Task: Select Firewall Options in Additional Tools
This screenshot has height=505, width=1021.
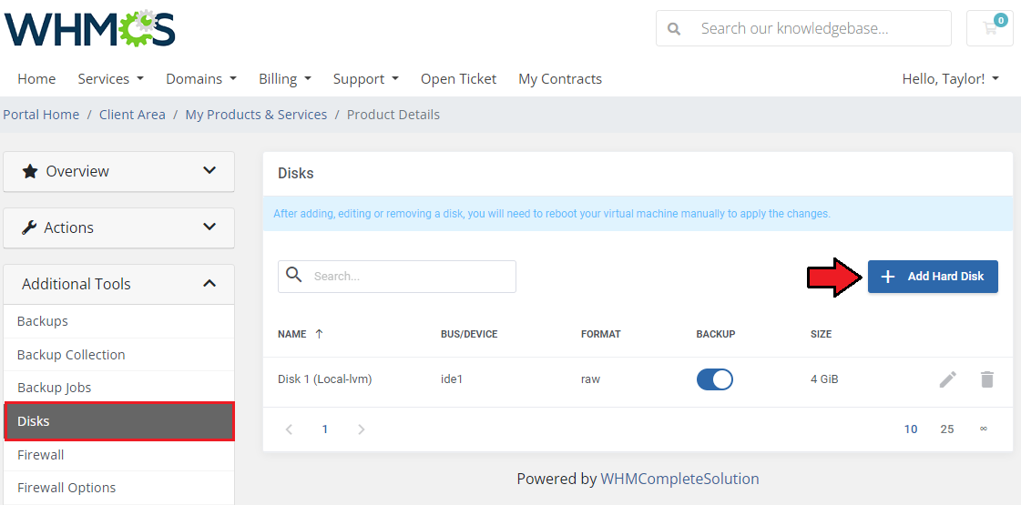Action: point(118,488)
